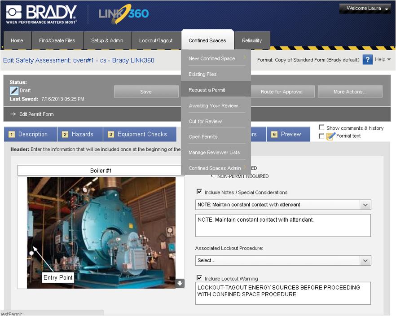
Task: Choose Manage Reviewer Lists menu item
Action: click(216, 152)
